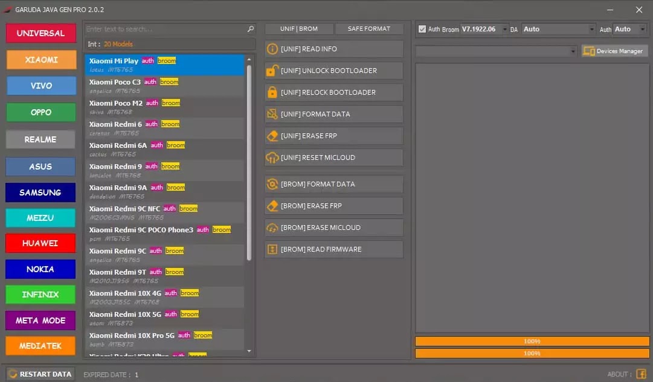Image resolution: width=653 pixels, height=382 pixels.
Task: Click the model list scroll-up arrow
Action: coord(249,60)
